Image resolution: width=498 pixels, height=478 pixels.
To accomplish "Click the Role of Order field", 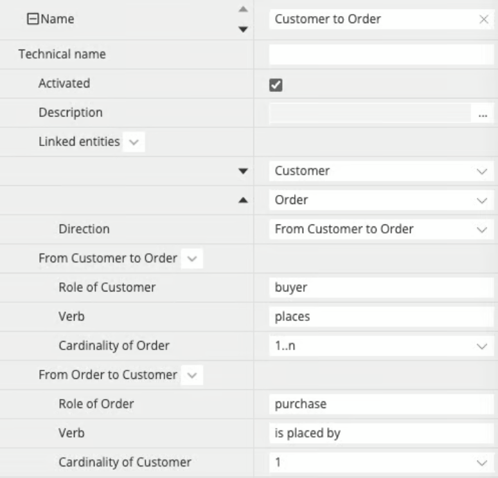I will point(381,404).
